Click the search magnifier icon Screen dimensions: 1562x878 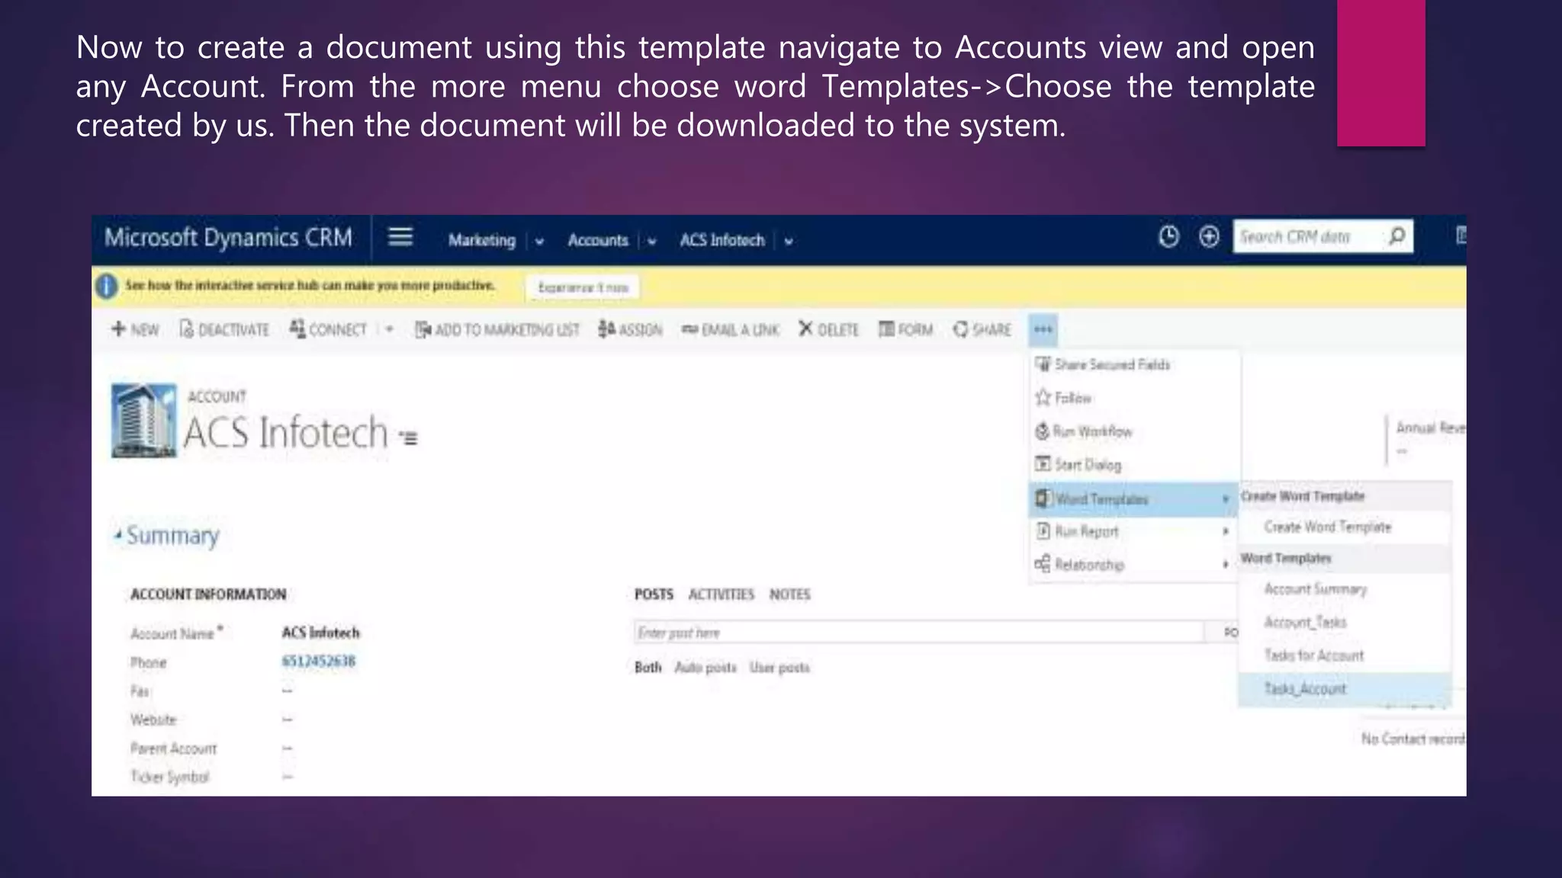[x=1396, y=236]
